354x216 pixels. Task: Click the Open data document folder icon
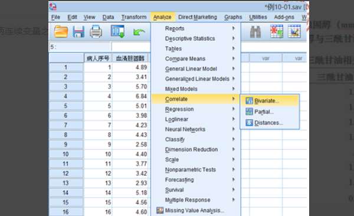pyautogui.click(x=61, y=32)
